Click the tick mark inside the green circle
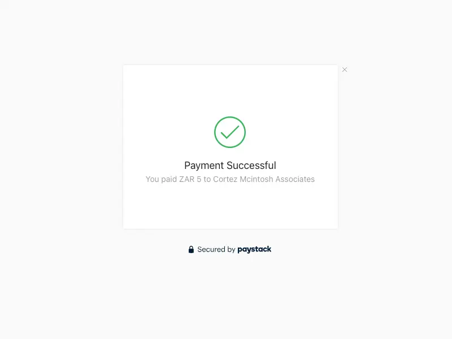Viewport: 452px width, 339px height. click(x=230, y=132)
